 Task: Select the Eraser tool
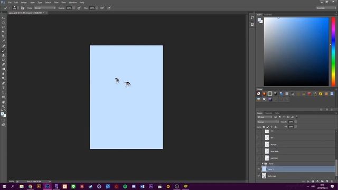coord(3,64)
